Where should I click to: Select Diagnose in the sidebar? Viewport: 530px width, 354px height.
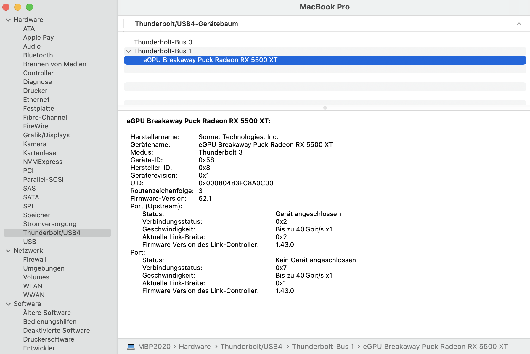[38, 82]
